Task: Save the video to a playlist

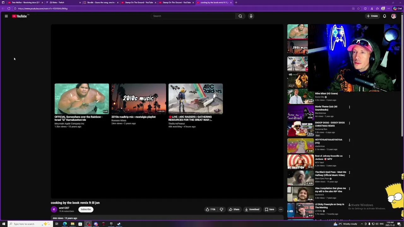Action: click(269, 209)
